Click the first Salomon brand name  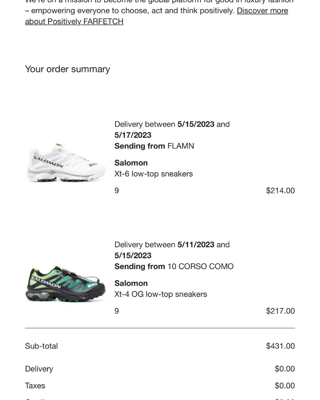131,163
